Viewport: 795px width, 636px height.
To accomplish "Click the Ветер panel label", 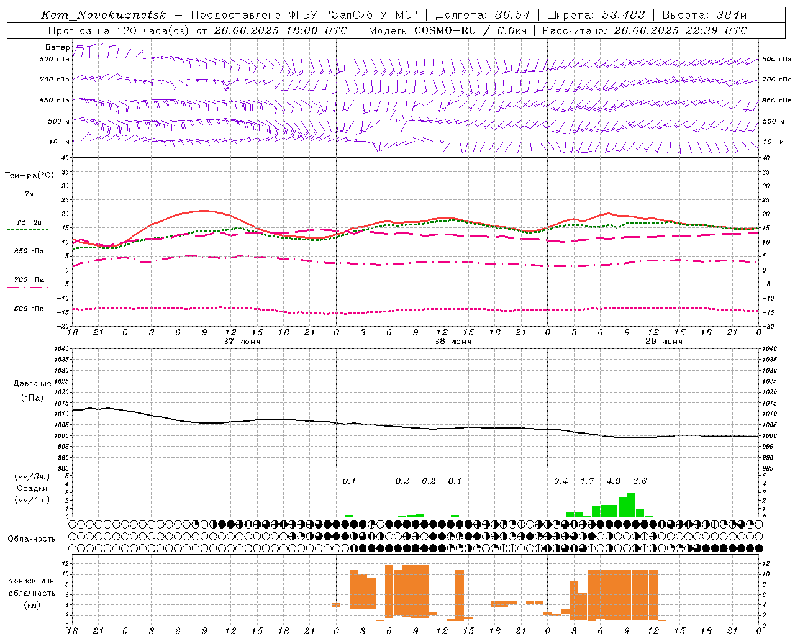I will tap(57, 47).
